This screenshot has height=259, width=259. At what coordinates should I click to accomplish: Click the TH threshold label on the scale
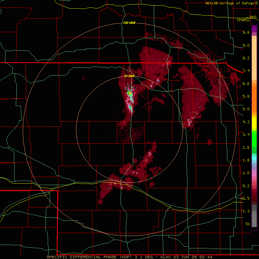(x=247, y=224)
